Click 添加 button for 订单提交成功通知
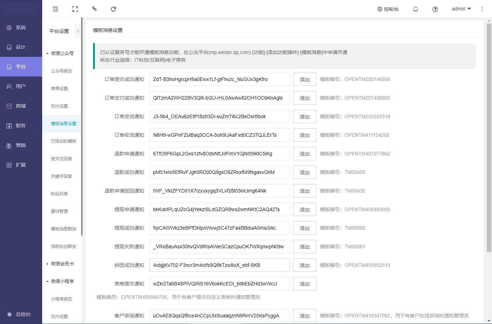 304,80
